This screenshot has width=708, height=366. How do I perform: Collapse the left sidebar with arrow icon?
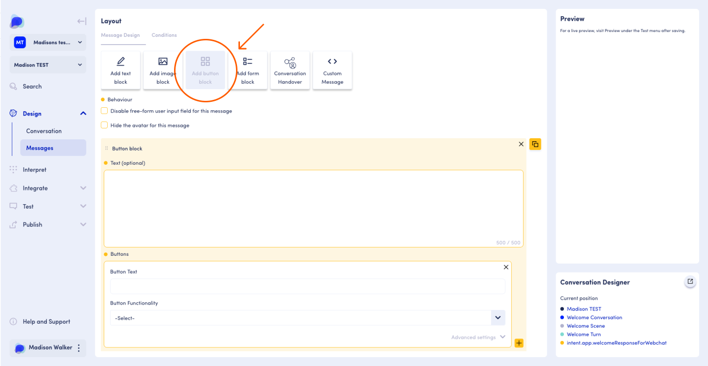point(82,21)
